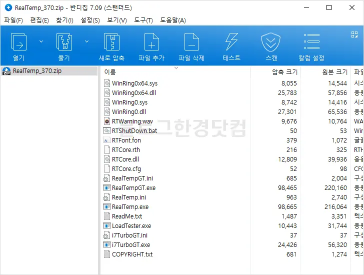Open the 파일(F) menu
Viewport: 364px width, 275px height.
click(13, 20)
